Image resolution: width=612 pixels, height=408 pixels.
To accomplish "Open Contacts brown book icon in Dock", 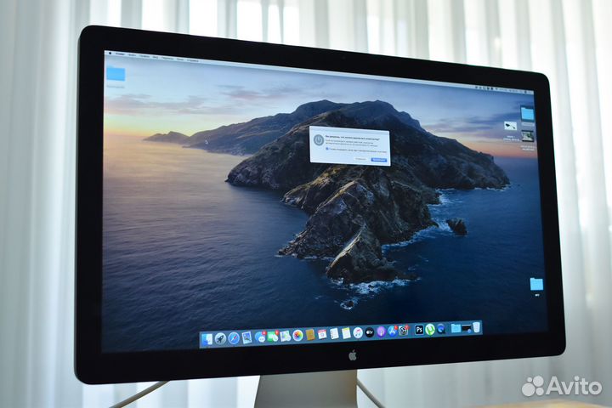I will point(310,335).
